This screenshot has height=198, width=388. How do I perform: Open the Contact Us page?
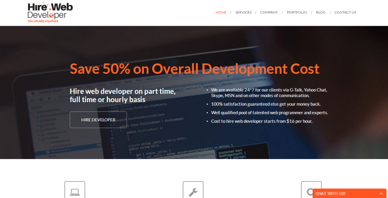[x=345, y=12]
